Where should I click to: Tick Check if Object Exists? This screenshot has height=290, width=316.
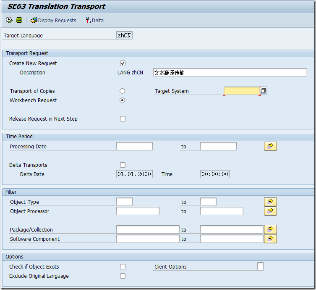[x=123, y=266]
